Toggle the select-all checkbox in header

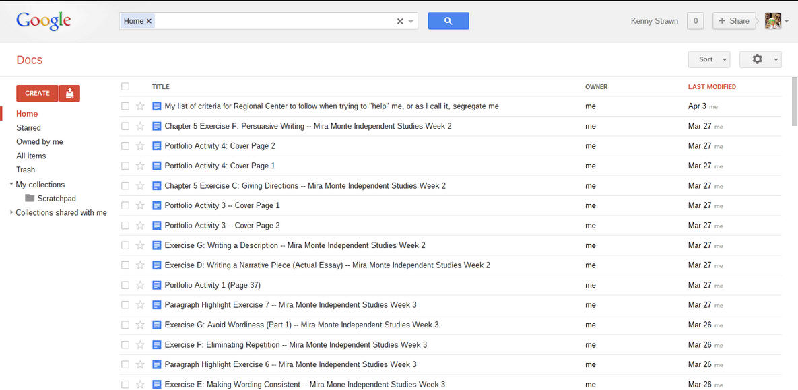125,86
